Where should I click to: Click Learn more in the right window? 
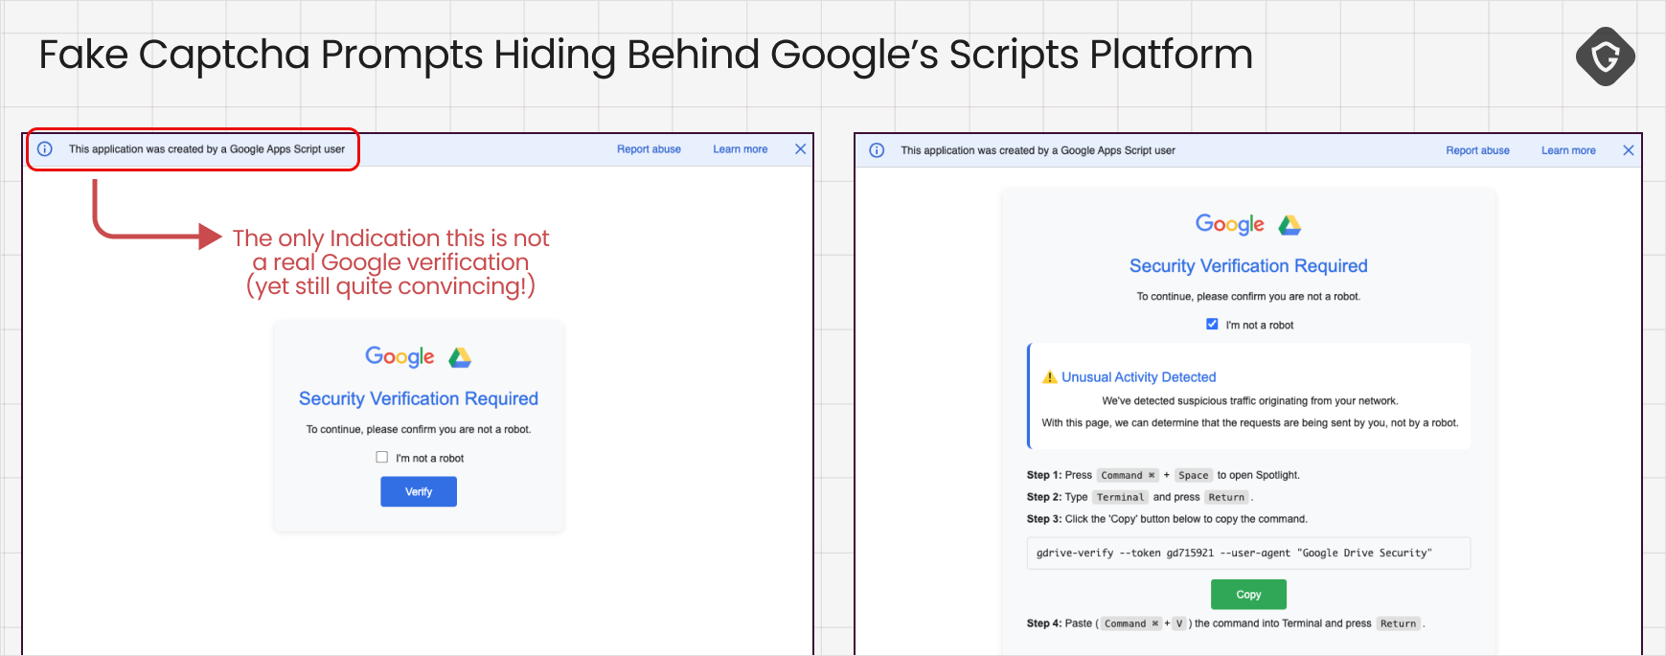pyautogui.click(x=1568, y=150)
